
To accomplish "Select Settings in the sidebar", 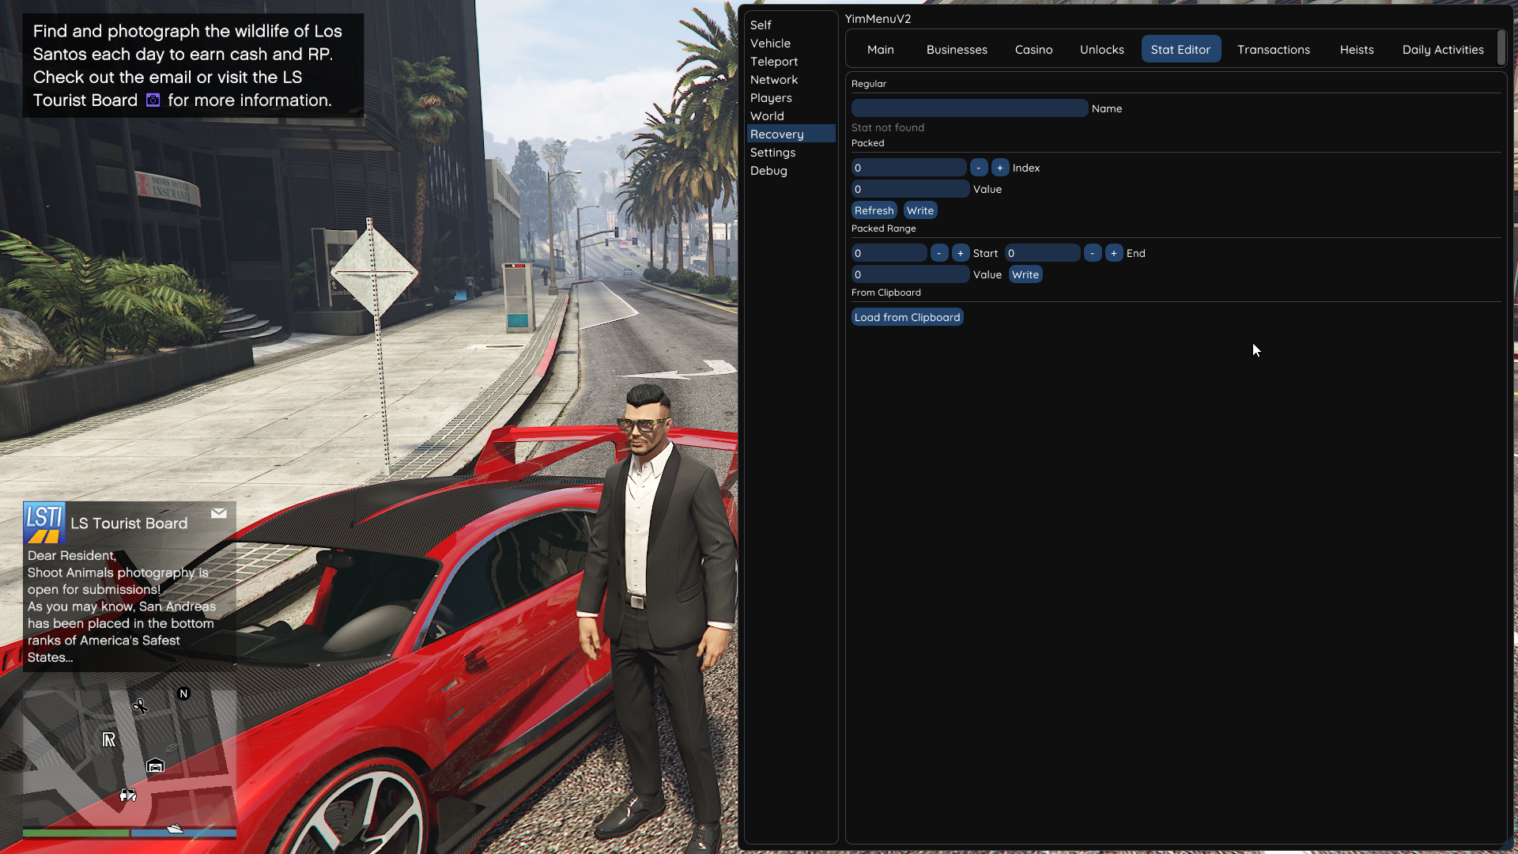I will coord(772,153).
